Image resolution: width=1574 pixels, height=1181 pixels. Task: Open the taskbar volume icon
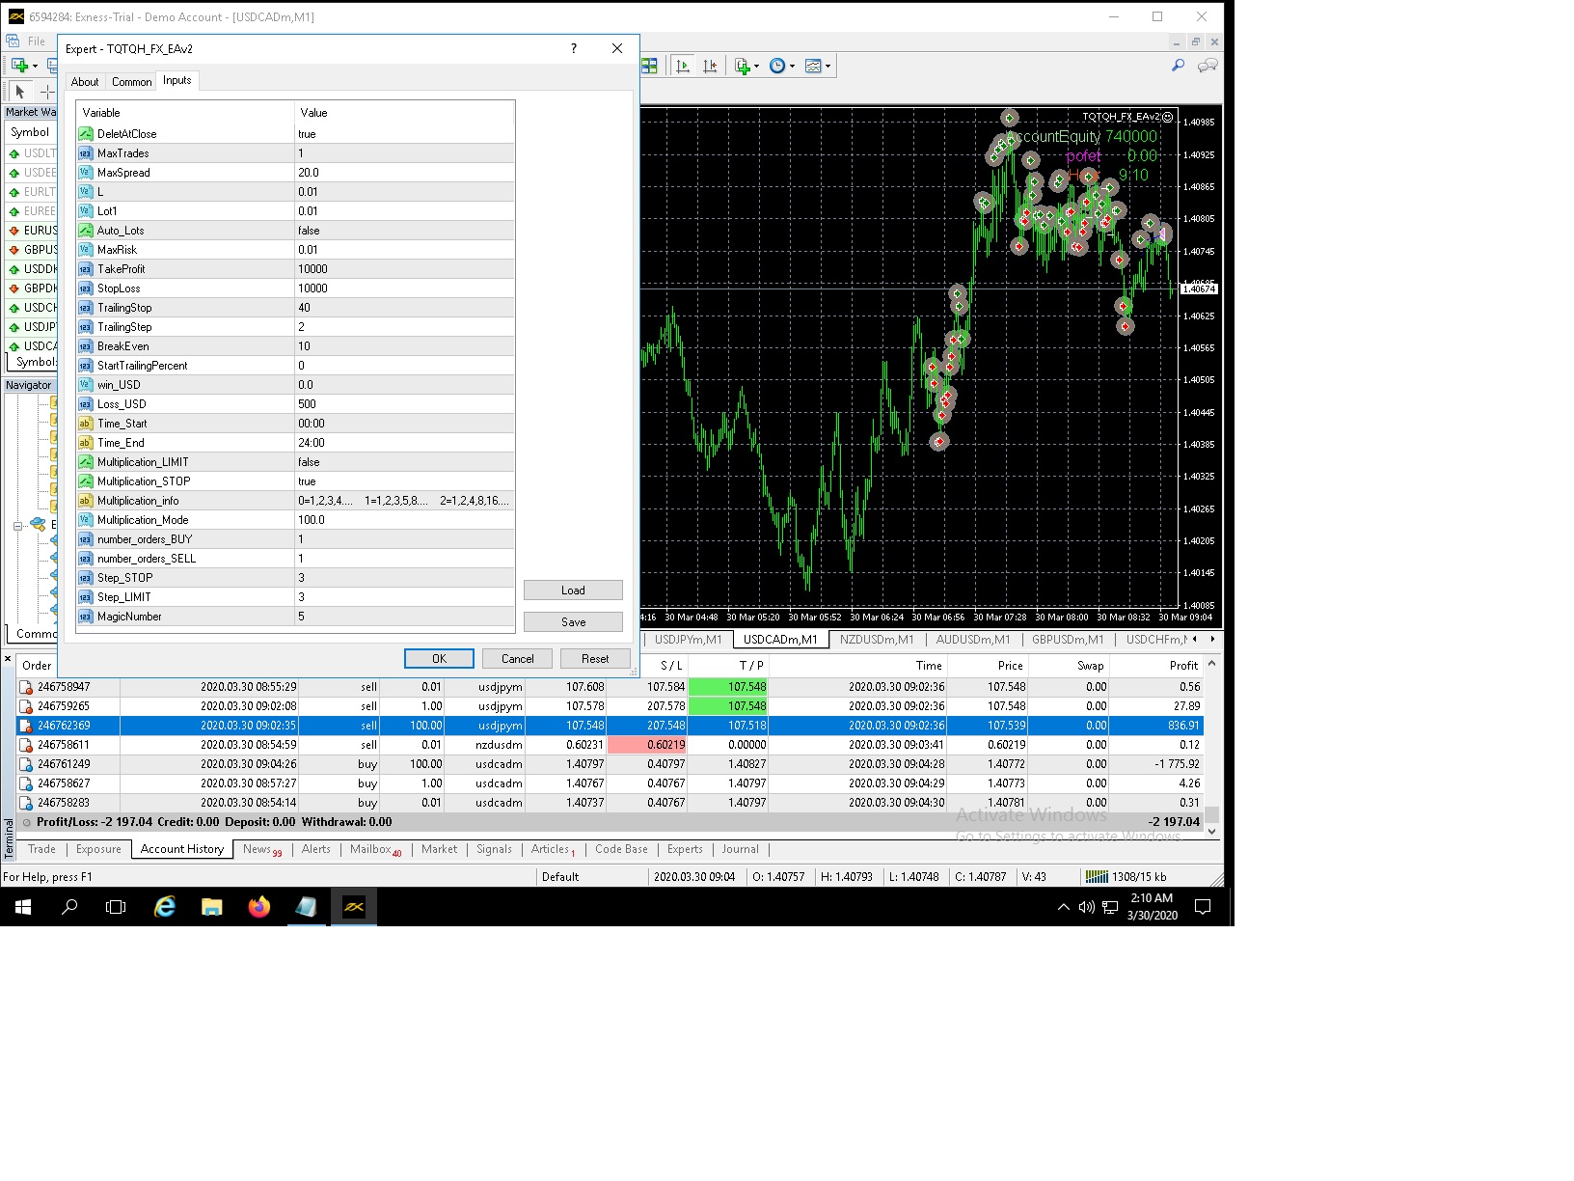[x=1087, y=907]
